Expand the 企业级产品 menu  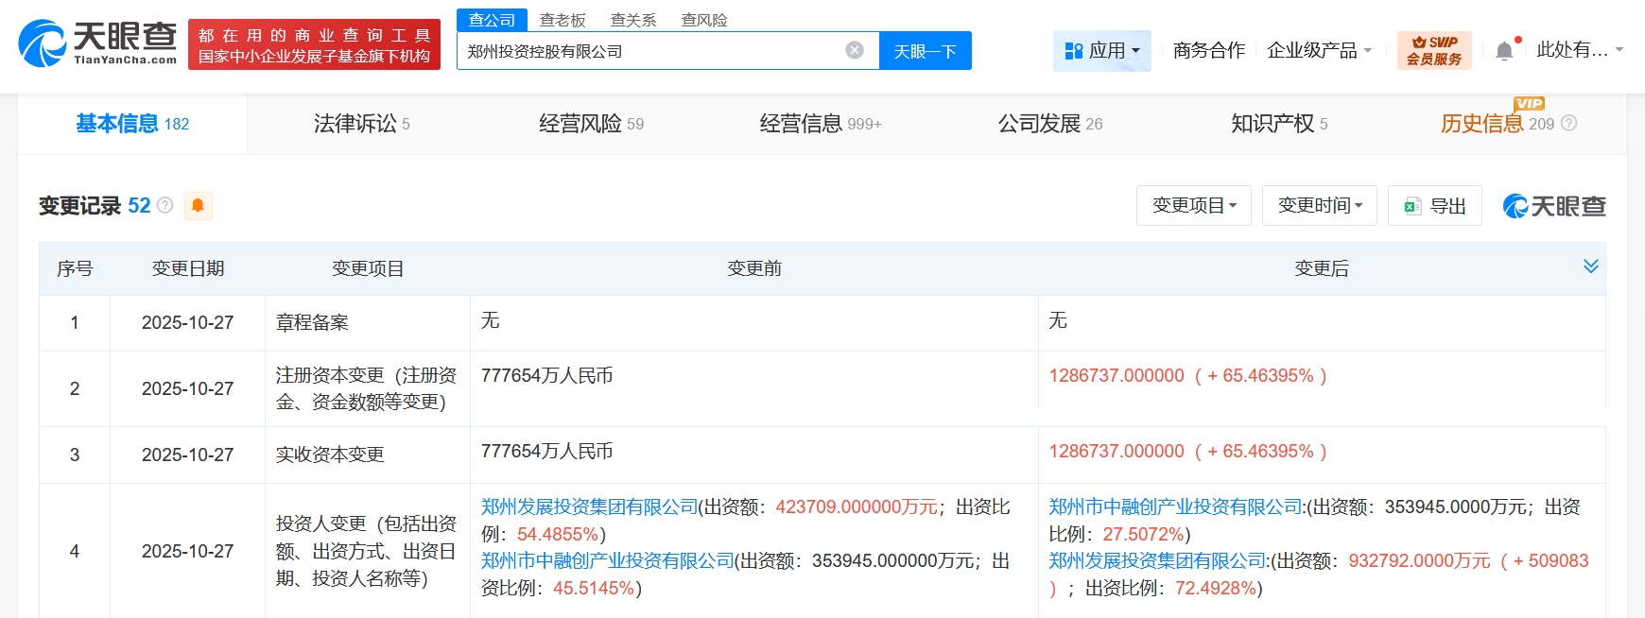(x=1319, y=51)
